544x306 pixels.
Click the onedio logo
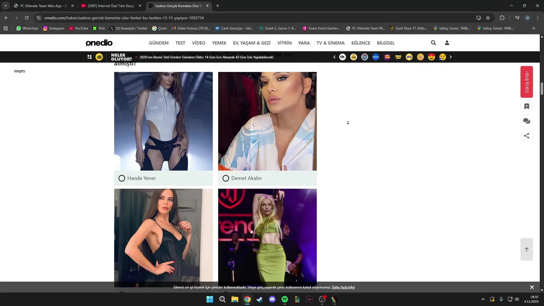pos(99,43)
